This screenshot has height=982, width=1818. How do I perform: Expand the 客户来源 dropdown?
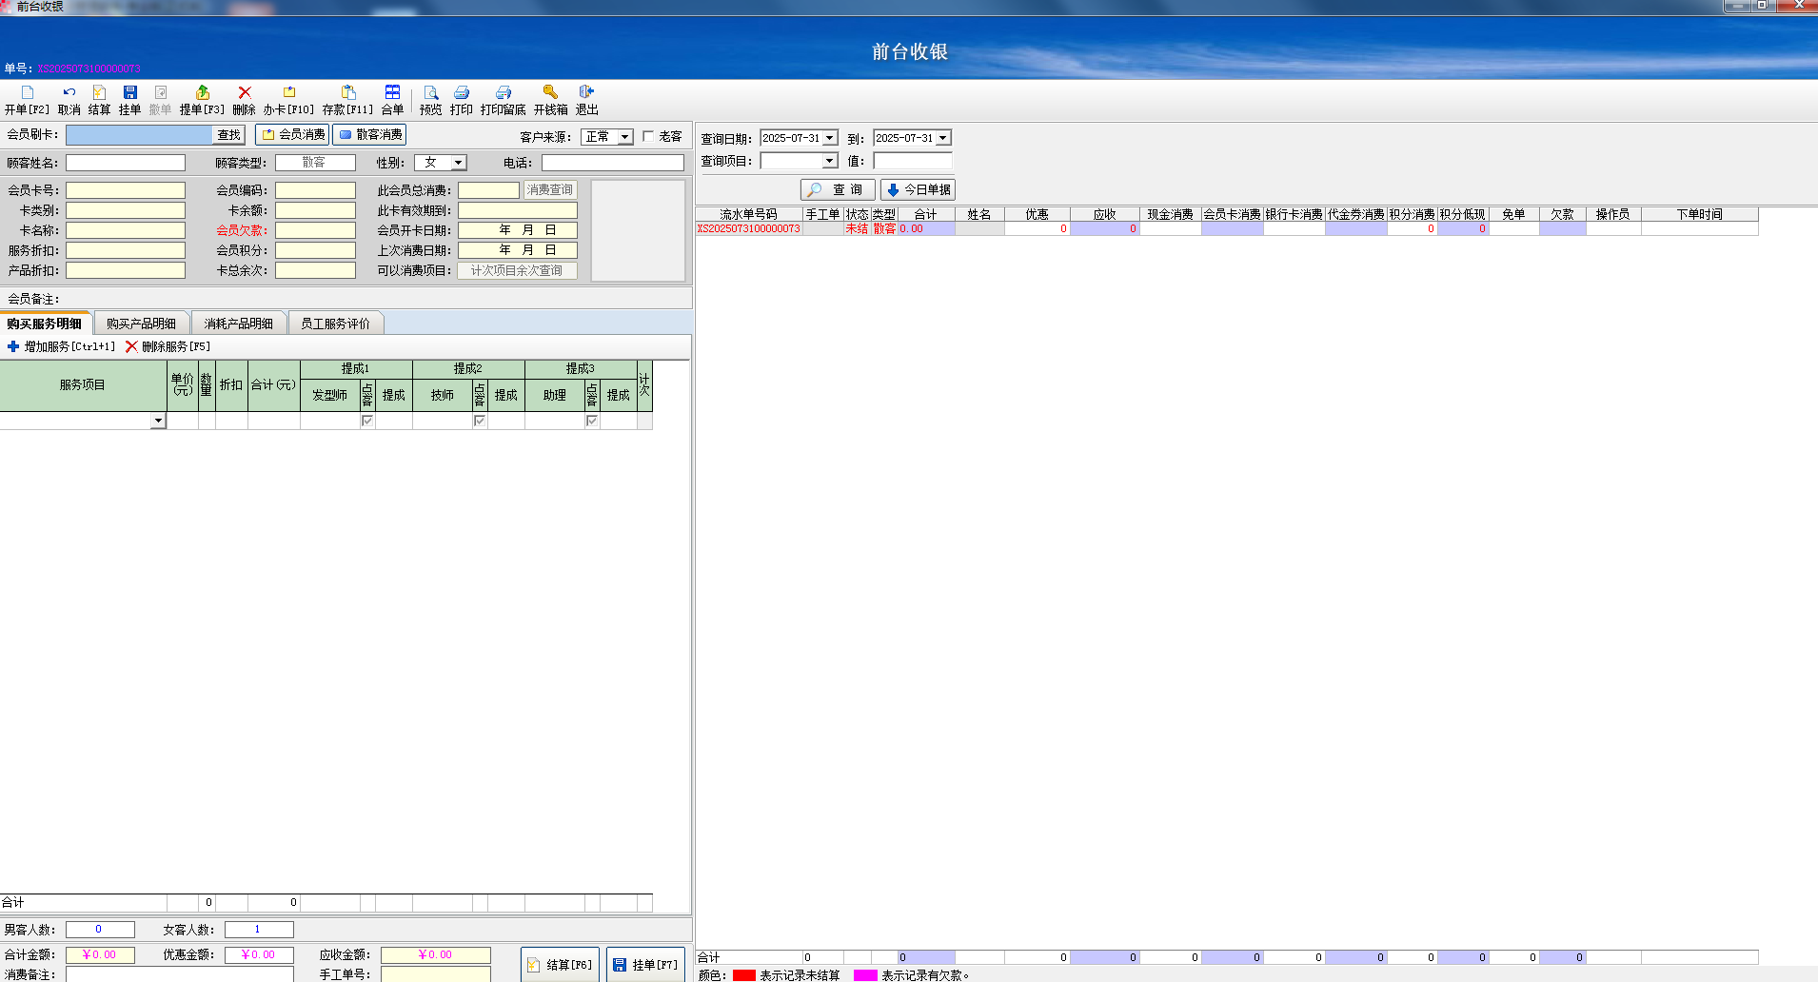625,137
